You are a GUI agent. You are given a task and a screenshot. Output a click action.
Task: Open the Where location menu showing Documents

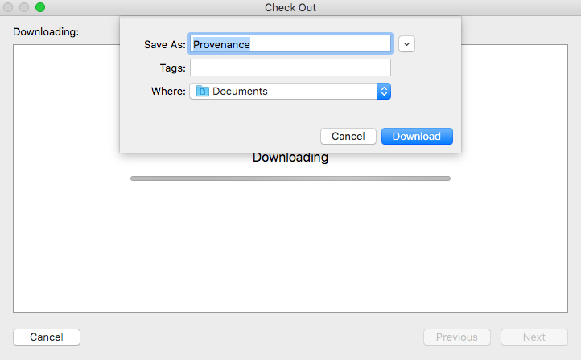click(x=290, y=92)
